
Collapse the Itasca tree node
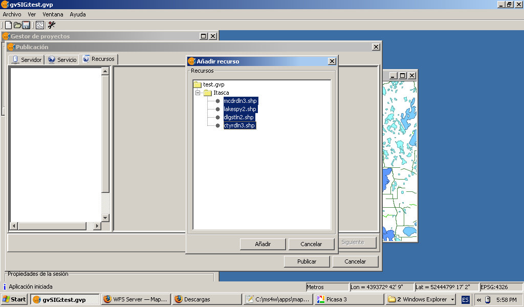tap(198, 93)
